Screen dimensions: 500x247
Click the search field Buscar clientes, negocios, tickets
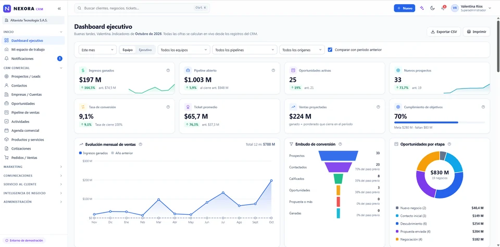142,8
